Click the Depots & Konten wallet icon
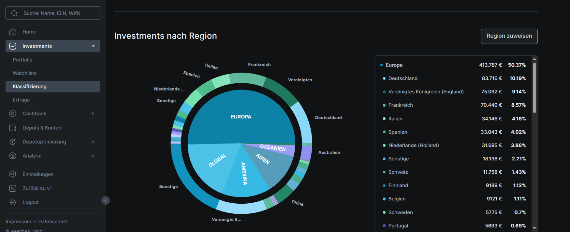 (x=13, y=128)
